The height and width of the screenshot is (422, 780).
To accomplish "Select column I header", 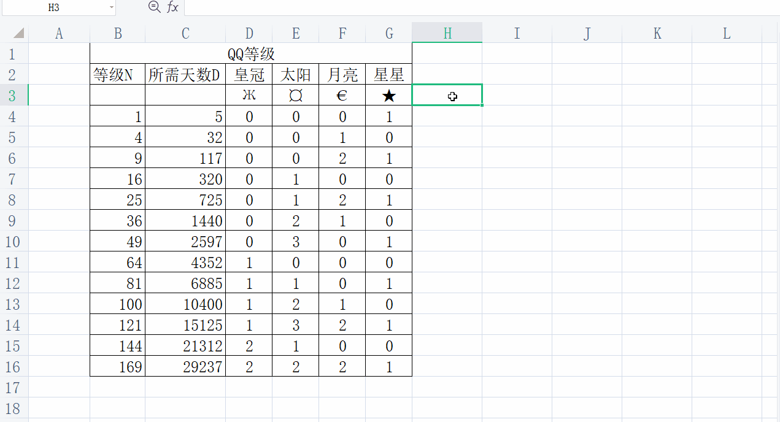I will point(517,33).
